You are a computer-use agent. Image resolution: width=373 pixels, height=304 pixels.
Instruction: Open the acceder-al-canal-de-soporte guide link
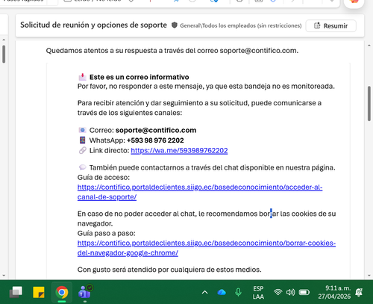[x=200, y=192]
